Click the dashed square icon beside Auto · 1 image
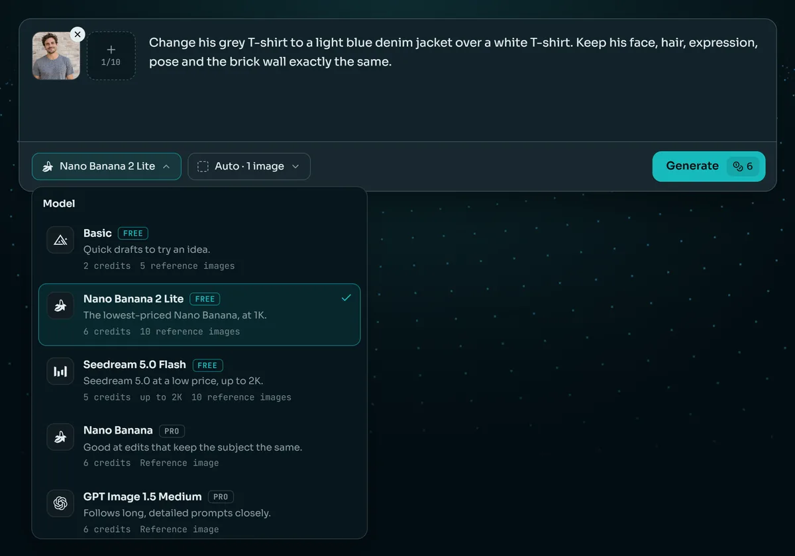Screen dimensions: 795x556 203,167
